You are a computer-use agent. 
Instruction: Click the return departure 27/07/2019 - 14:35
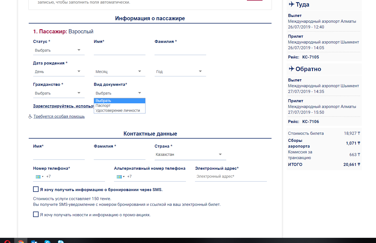click(x=306, y=92)
